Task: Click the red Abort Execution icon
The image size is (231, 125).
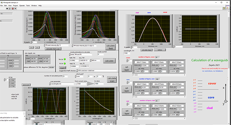Action: pyautogui.click(x=13, y=9)
